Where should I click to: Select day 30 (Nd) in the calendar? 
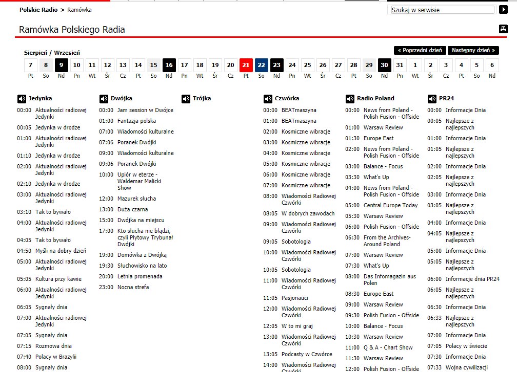[385, 65]
